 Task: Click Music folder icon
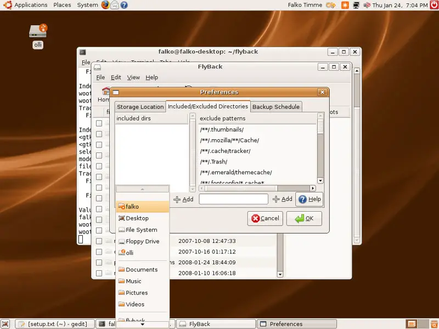pyautogui.click(x=121, y=281)
